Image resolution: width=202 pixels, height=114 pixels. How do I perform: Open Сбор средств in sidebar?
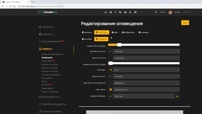47,78
